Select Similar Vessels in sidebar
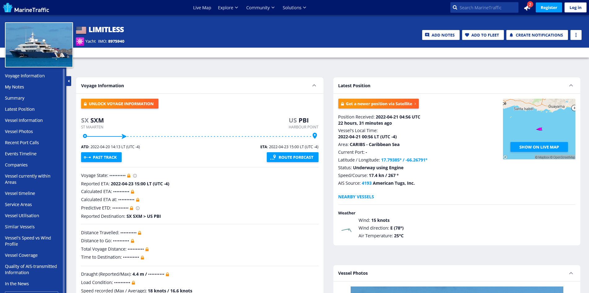 (20, 227)
